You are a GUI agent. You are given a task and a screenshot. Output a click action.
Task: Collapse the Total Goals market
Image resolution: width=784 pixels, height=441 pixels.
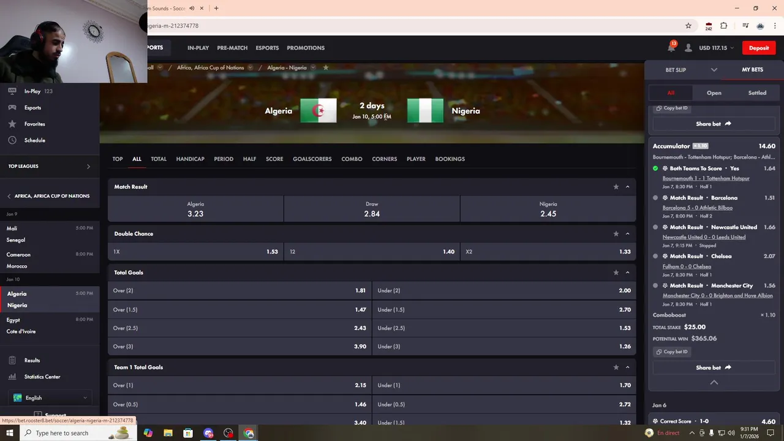click(x=628, y=273)
